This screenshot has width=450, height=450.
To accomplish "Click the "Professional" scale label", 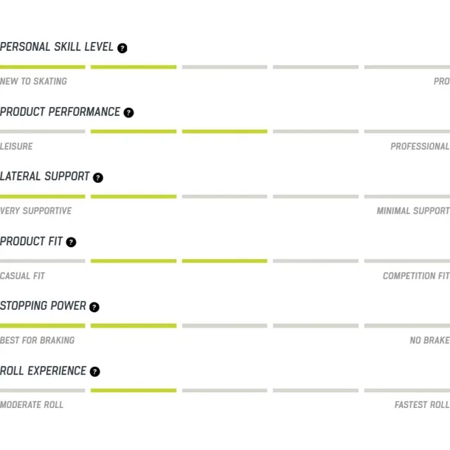I will [420, 146].
